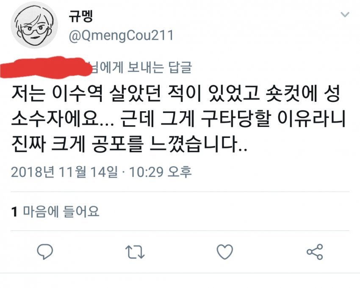This screenshot has height=288, width=360.
Task: Tap the tweet line '진짜 크게 공포를 느꼈습니다'
Action: coord(129,145)
